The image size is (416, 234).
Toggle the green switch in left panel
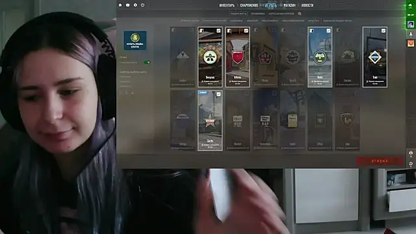click(x=147, y=62)
